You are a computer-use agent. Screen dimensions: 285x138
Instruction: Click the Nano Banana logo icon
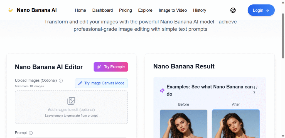pyautogui.click(x=11, y=10)
